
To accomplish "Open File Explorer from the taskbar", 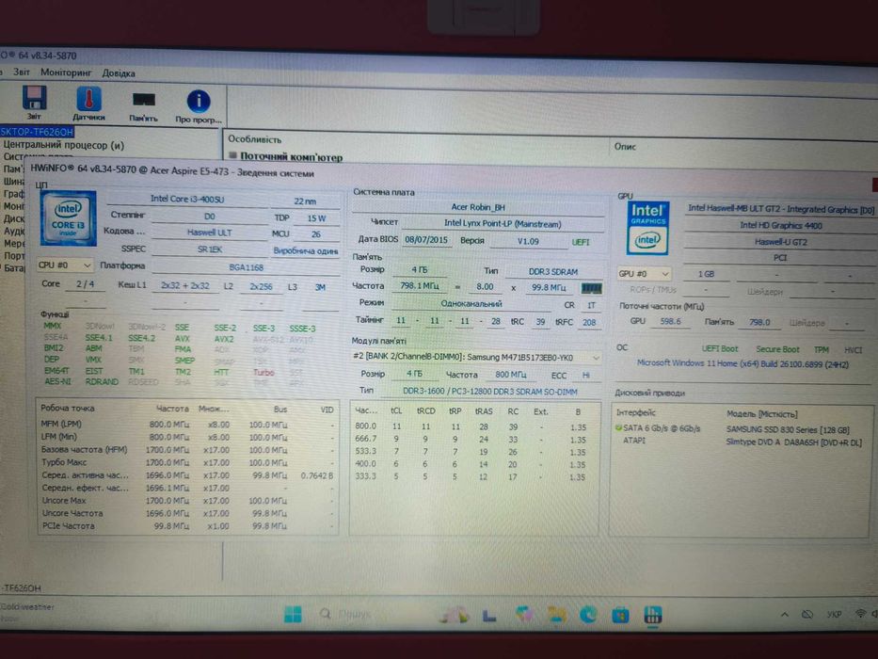I will tap(556, 615).
